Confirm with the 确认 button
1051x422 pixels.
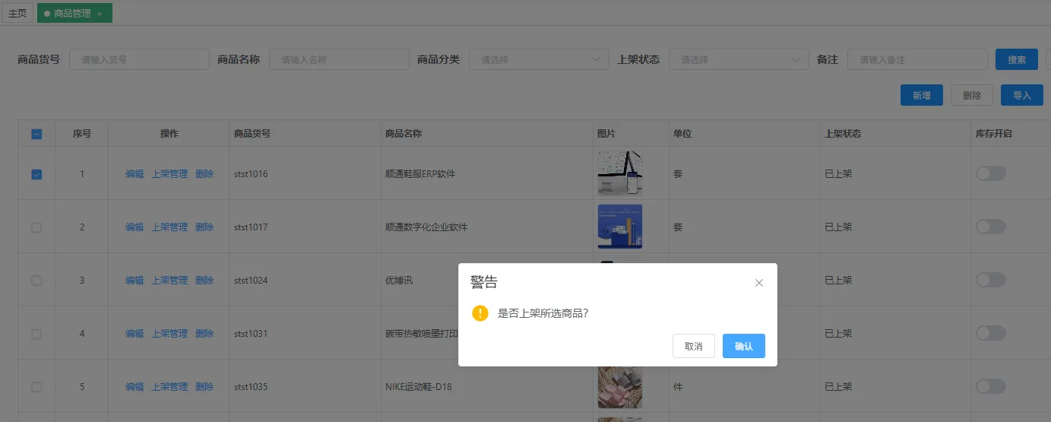(743, 346)
